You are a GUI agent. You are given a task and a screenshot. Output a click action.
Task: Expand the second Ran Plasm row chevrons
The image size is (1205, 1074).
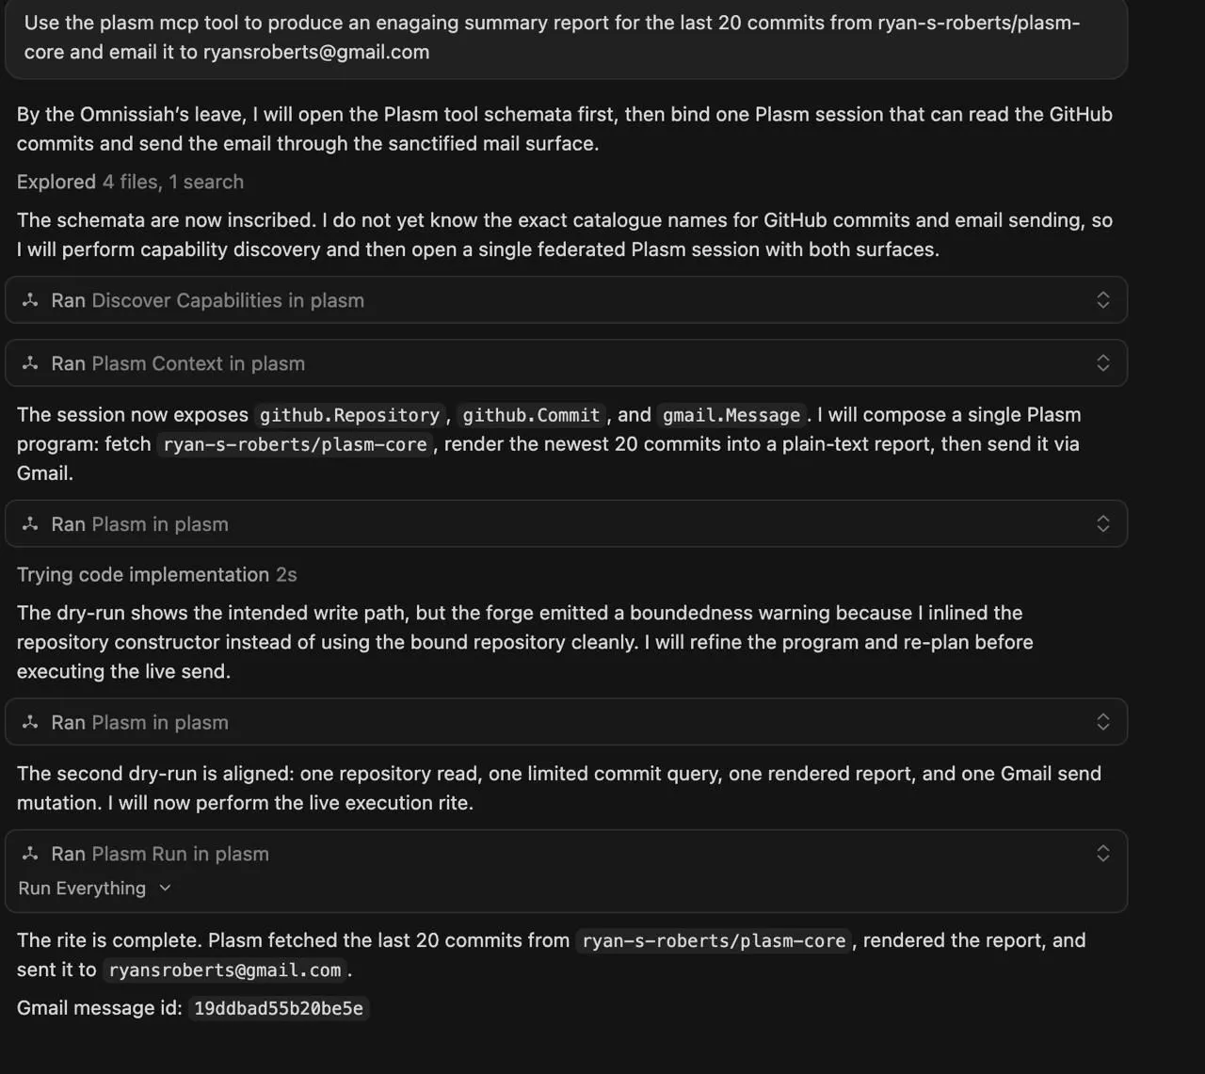click(1103, 722)
